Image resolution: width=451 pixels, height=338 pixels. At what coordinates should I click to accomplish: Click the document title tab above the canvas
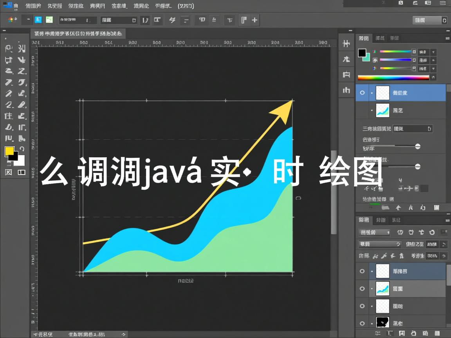(78, 34)
